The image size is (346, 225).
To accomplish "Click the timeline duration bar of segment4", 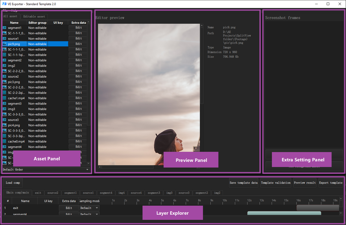I will click(284, 213).
